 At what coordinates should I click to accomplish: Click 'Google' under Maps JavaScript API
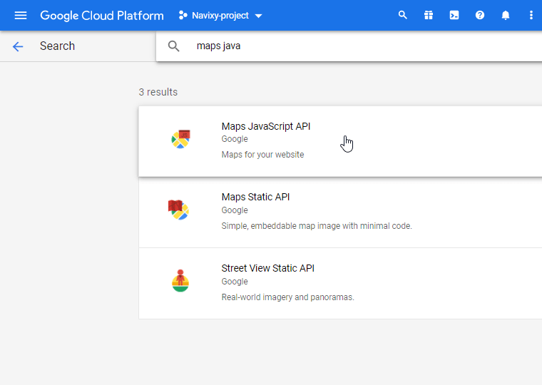235,139
